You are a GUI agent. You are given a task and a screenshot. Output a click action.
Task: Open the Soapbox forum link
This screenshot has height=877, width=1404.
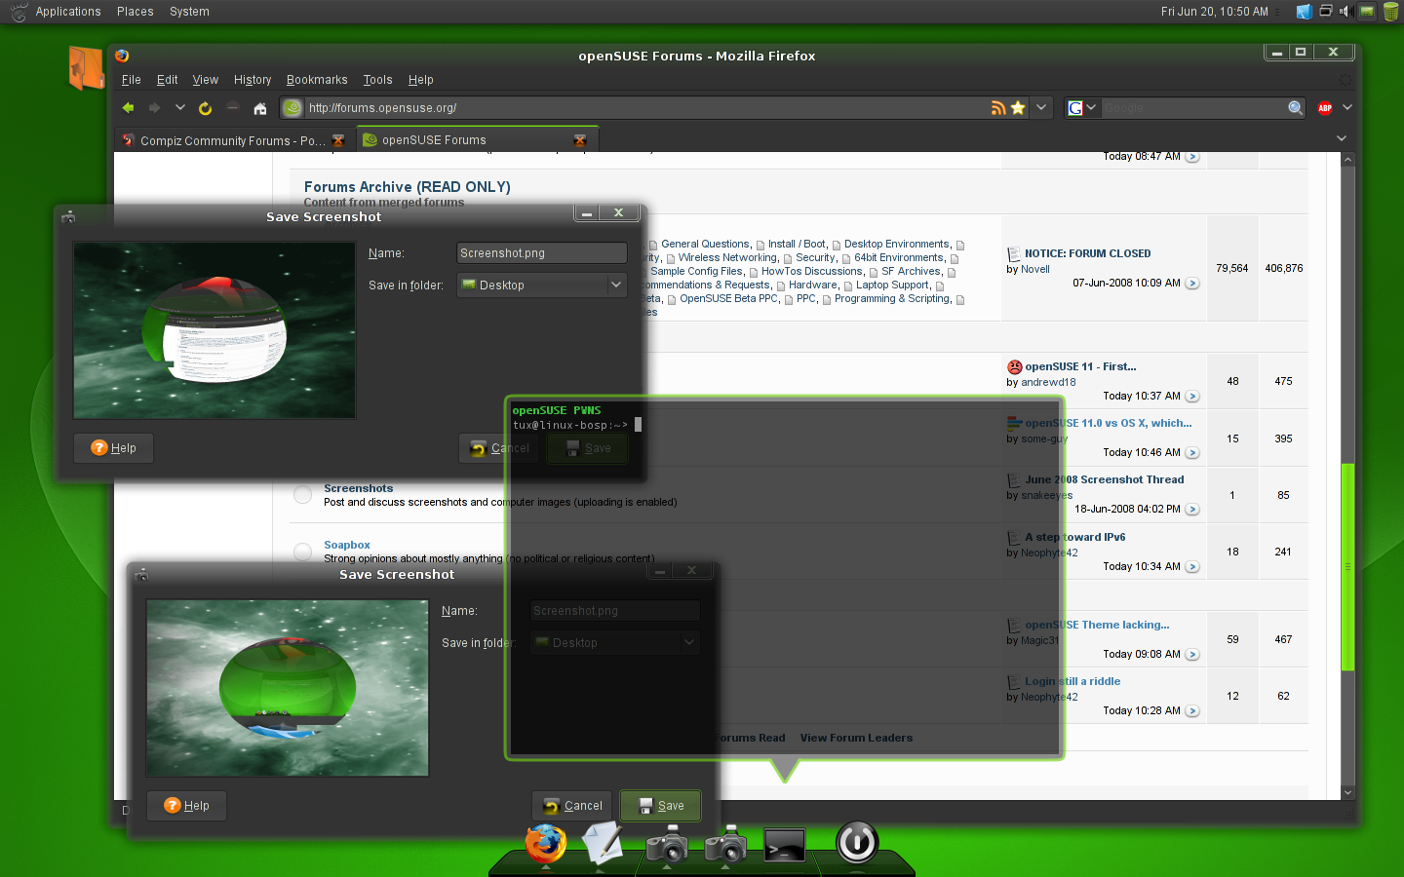point(347,546)
